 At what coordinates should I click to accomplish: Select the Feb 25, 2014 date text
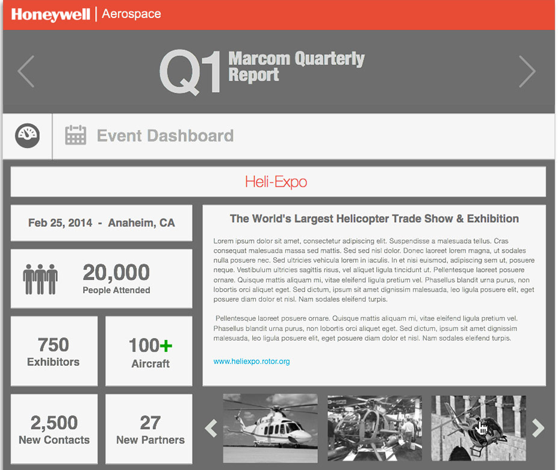coord(60,223)
